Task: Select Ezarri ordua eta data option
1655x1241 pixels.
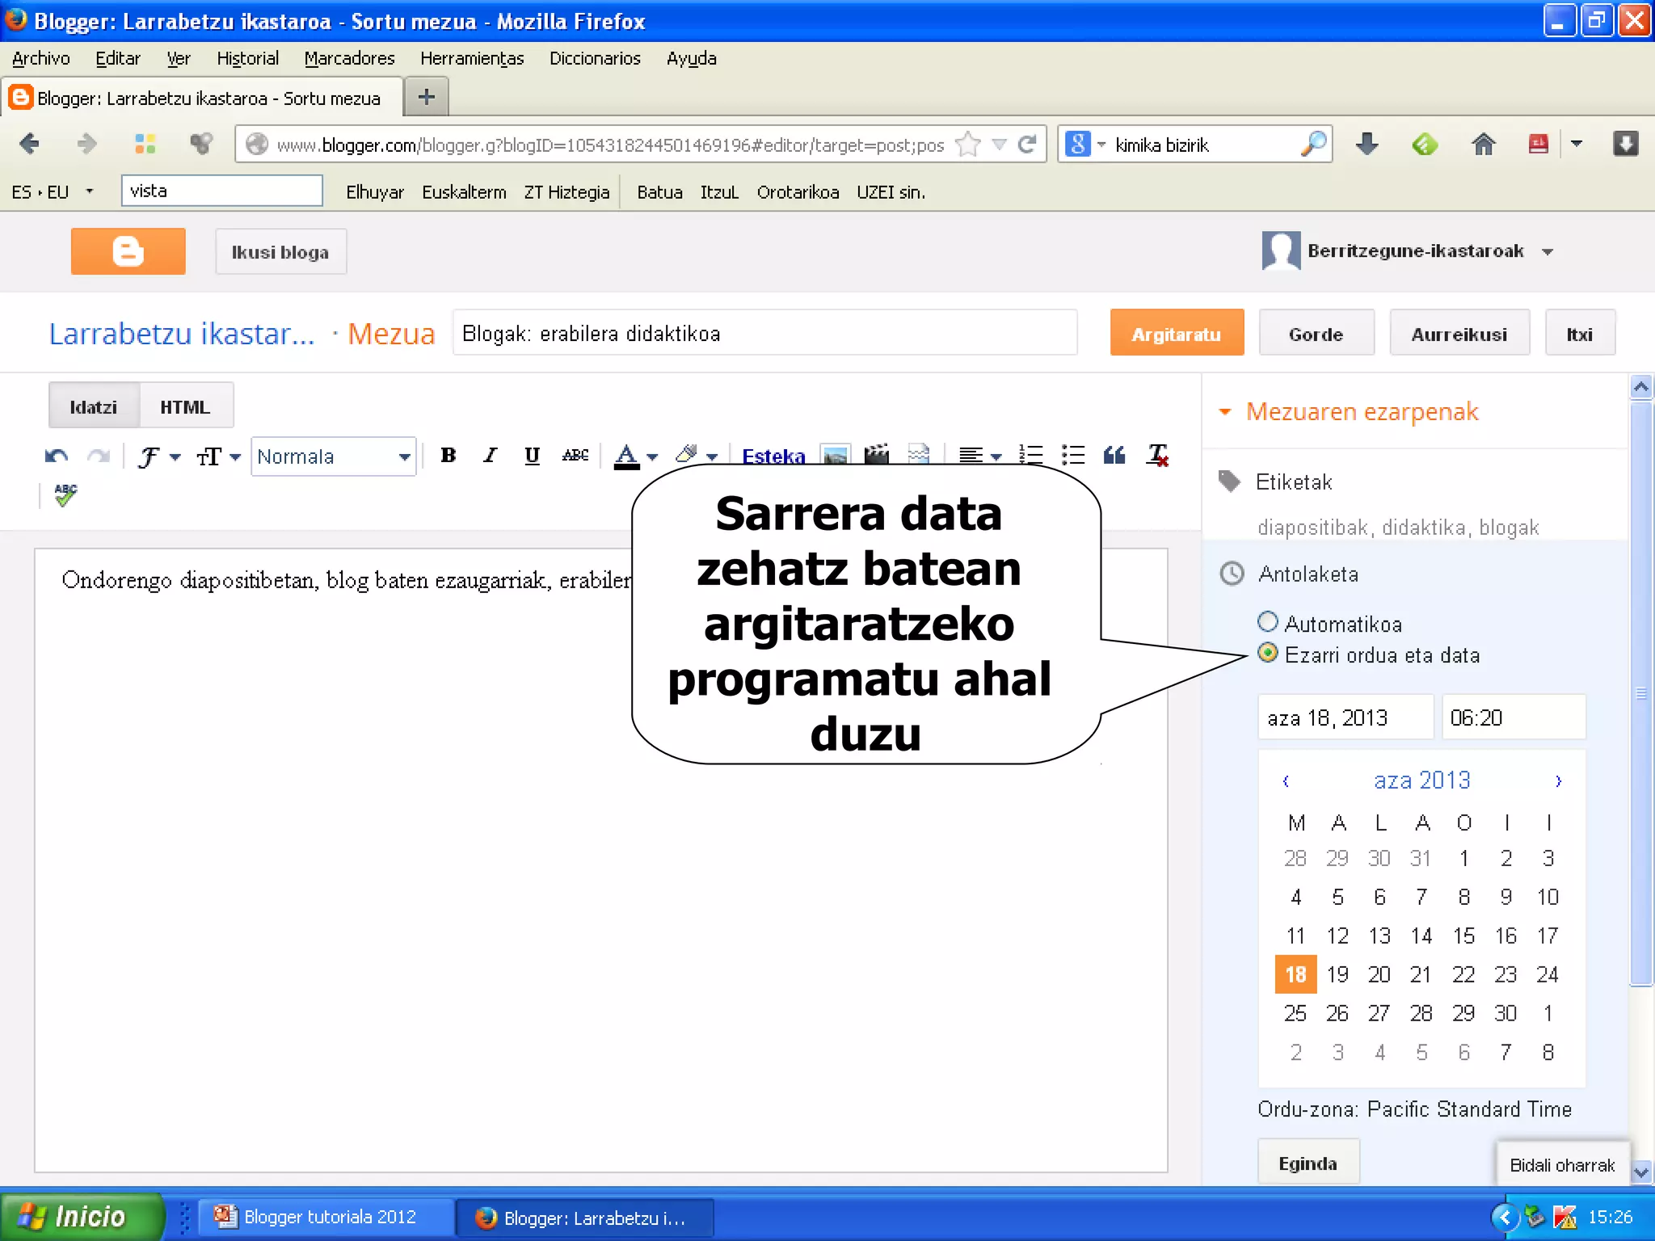Action: tap(1268, 653)
